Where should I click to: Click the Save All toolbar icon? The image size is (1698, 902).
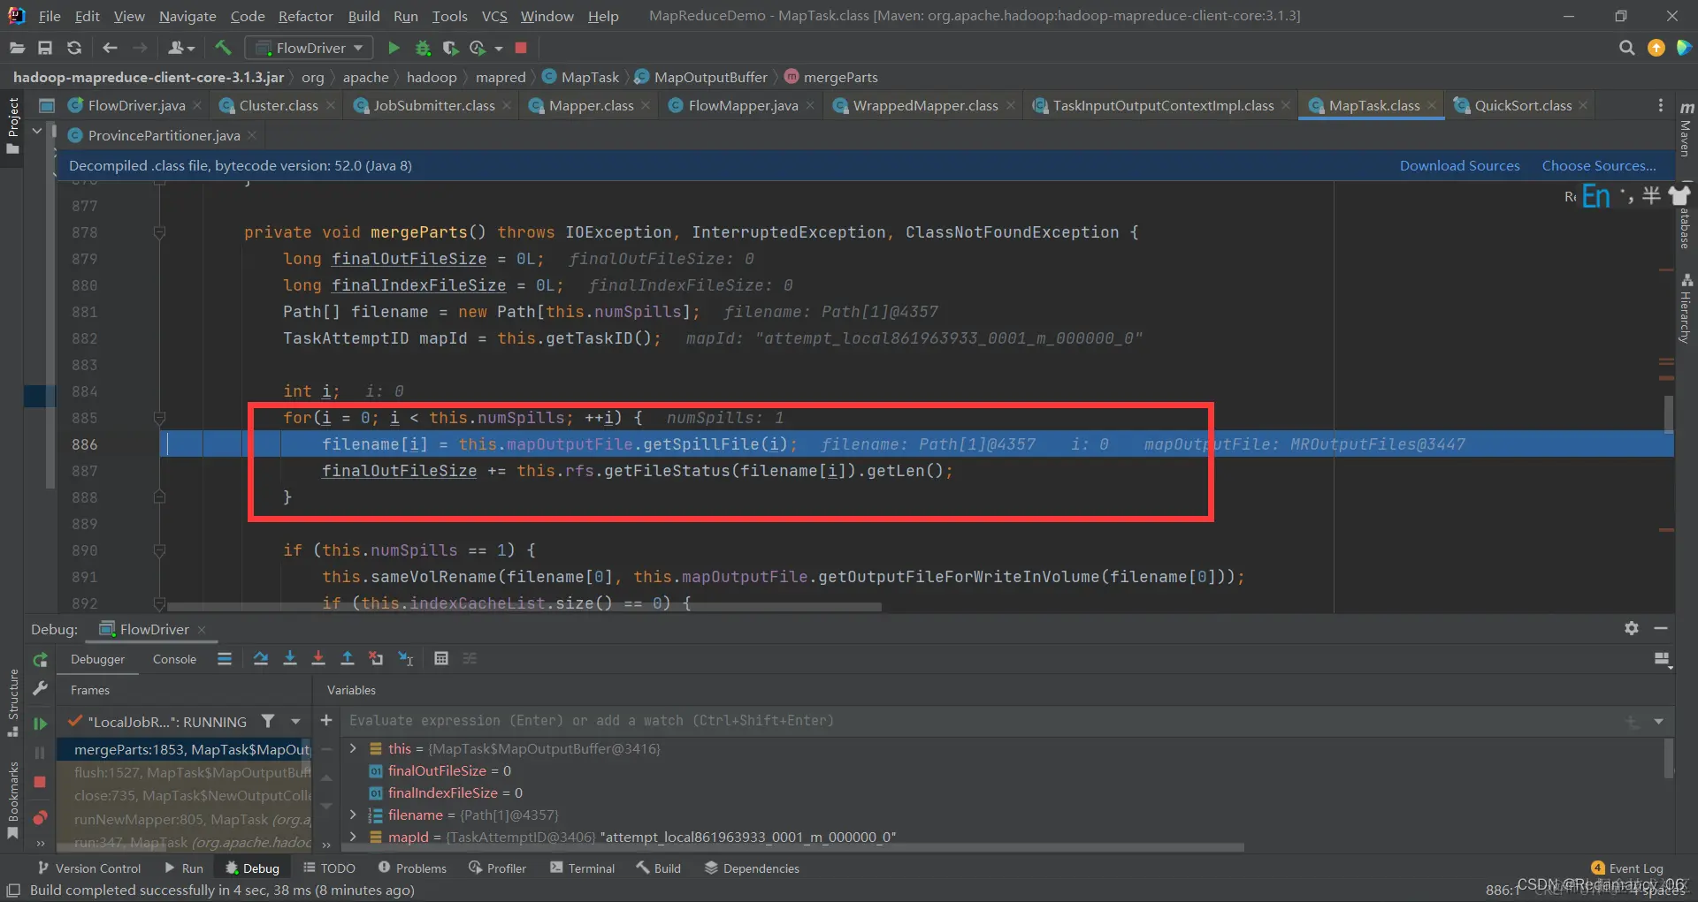[x=45, y=48]
